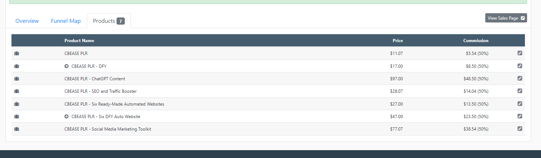Click edit icon for CBEASE PLR row
The height and width of the screenshot is (158, 541).
(520, 53)
